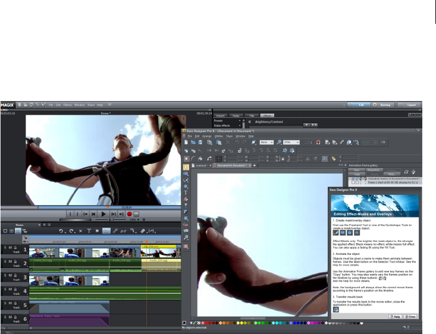Click the down-arrow button next to Brightness/Contrast
436x334 pixels.
click(x=307, y=125)
